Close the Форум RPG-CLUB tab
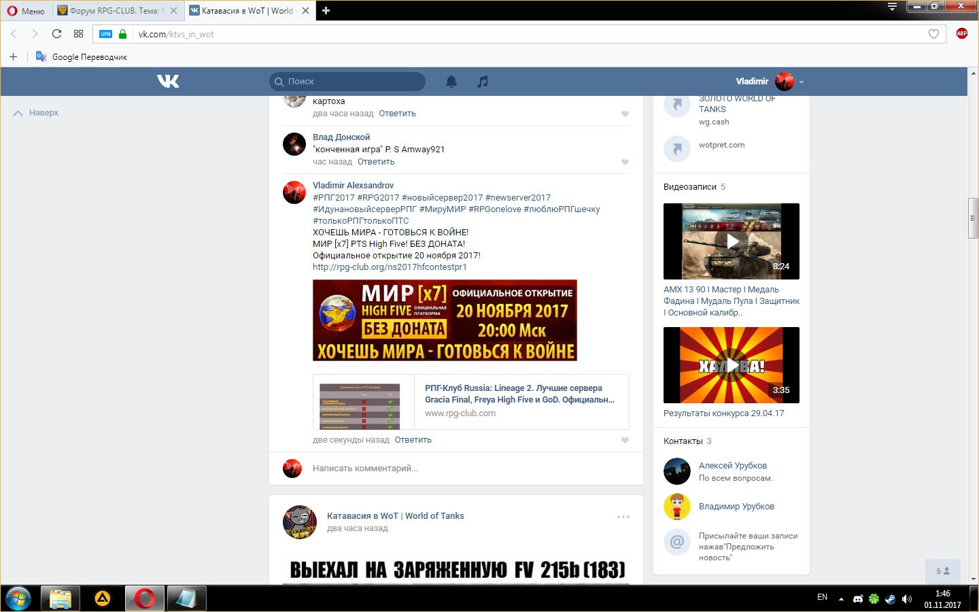 [173, 11]
